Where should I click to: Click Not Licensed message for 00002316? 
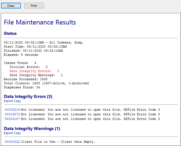[90, 110]
